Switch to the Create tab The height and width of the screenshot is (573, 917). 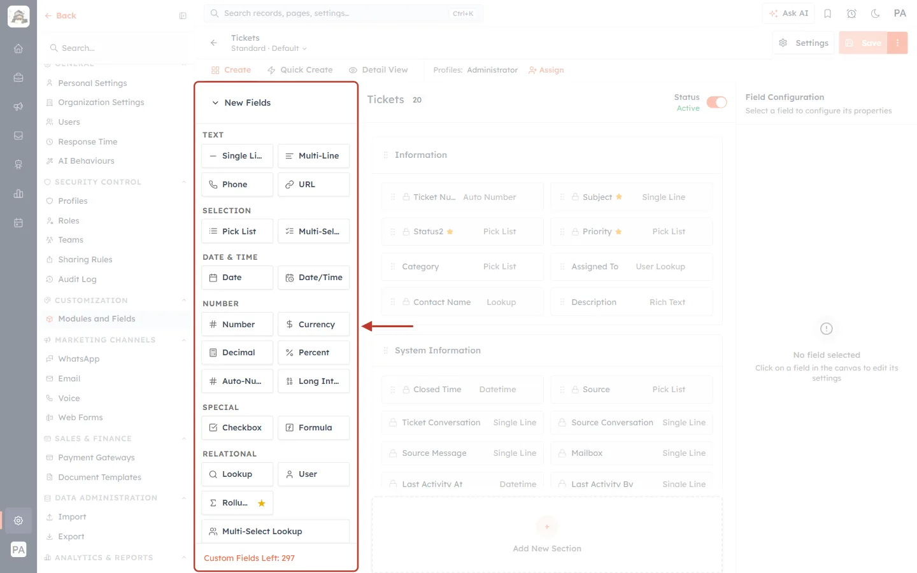(231, 70)
